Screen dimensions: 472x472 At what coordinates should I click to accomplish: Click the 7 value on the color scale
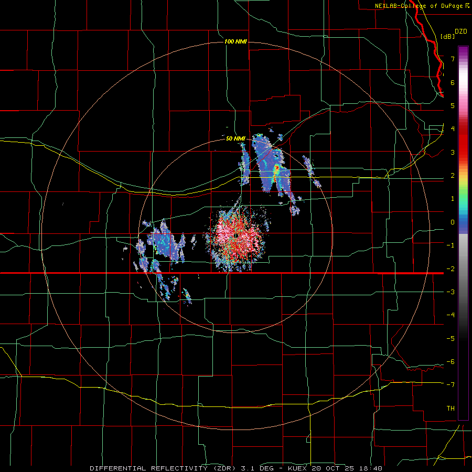coord(453,59)
